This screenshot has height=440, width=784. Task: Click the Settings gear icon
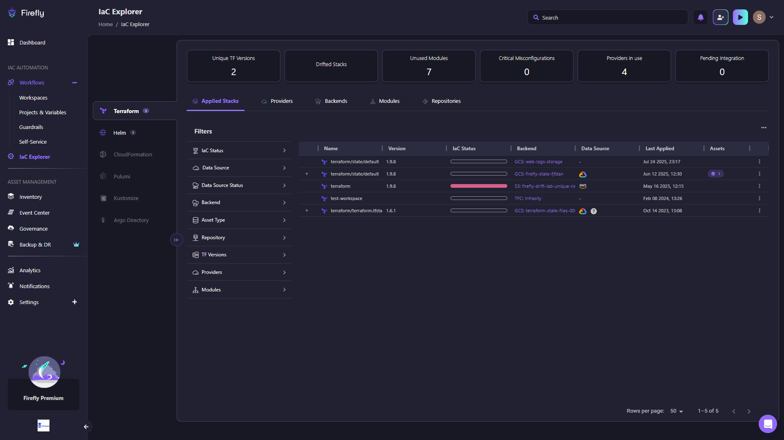click(11, 302)
